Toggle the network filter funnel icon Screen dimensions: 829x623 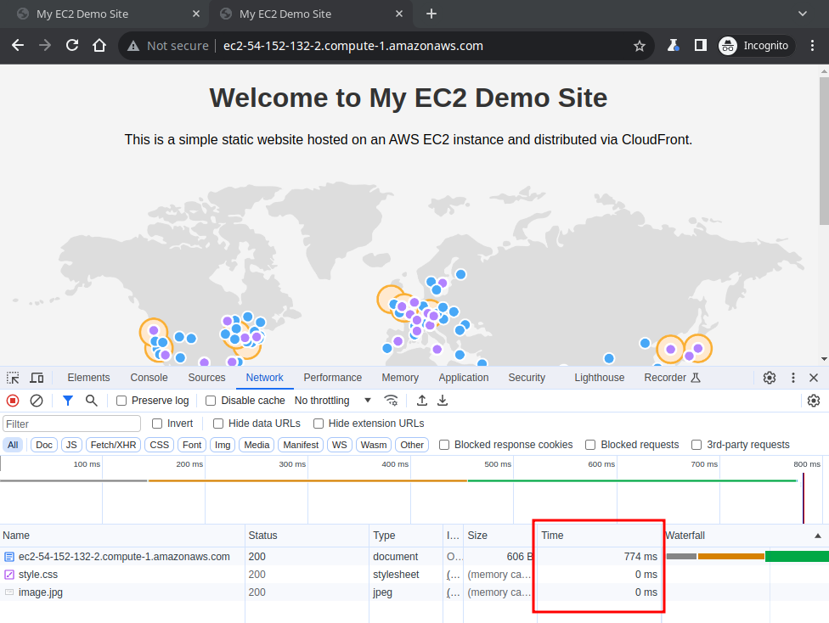pos(68,401)
